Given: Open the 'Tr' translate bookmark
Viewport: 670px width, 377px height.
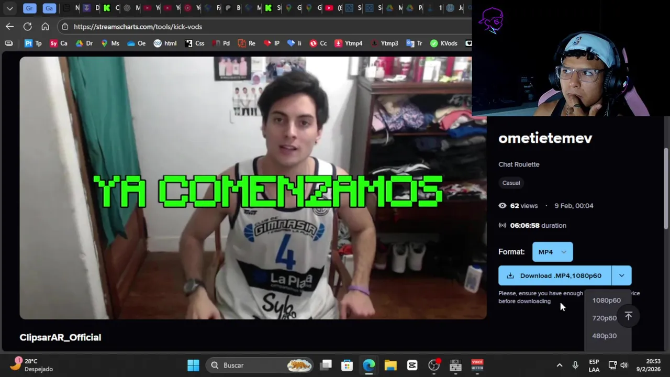Looking at the screenshot, I should [x=414, y=43].
